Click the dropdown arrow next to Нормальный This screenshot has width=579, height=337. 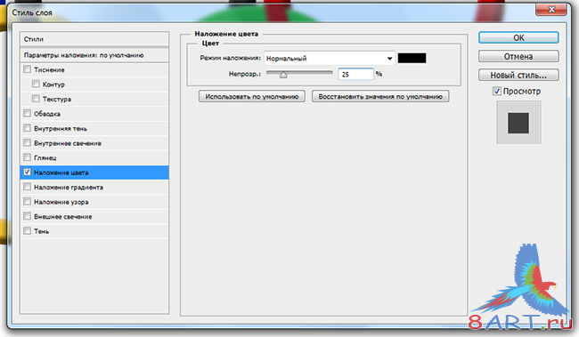pyautogui.click(x=389, y=59)
